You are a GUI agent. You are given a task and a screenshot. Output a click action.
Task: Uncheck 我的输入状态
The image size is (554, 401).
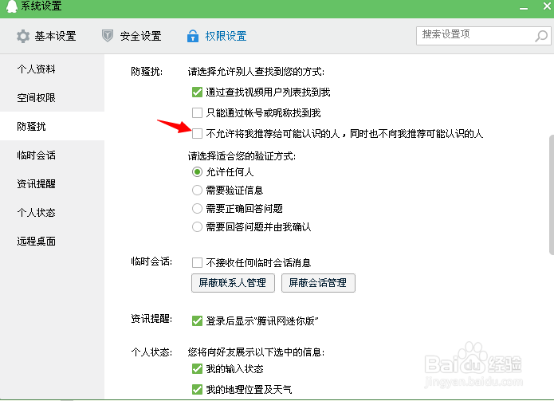click(x=197, y=369)
